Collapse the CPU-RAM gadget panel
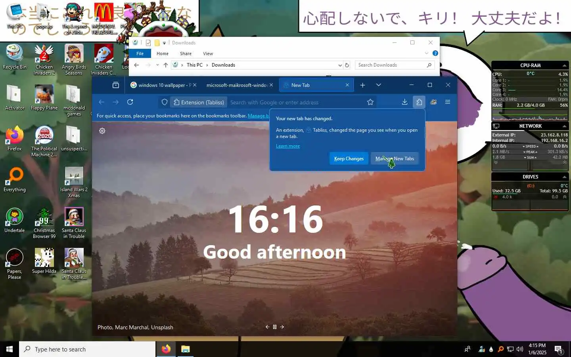This screenshot has height=357, width=571. click(x=564, y=65)
